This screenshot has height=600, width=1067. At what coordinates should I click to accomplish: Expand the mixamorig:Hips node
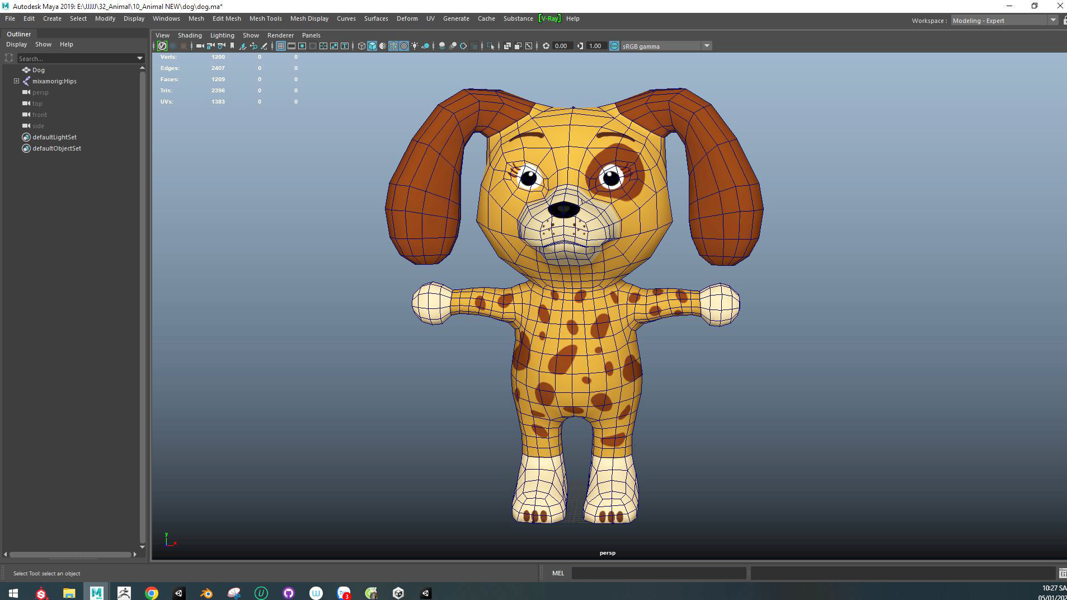[16, 81]
